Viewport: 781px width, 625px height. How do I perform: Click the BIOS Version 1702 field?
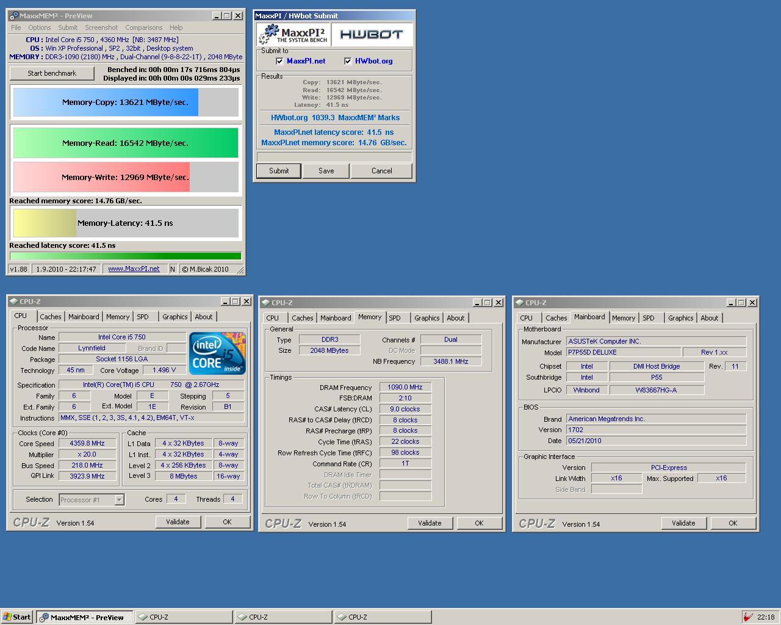(x=657, y=430)
